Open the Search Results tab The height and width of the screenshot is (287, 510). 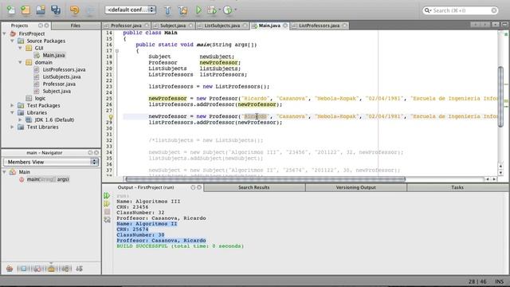254,187
